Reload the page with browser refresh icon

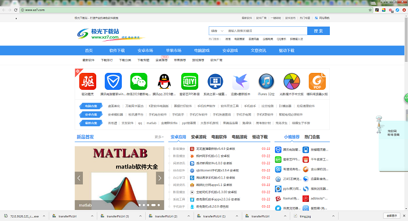tap(16, 10)
